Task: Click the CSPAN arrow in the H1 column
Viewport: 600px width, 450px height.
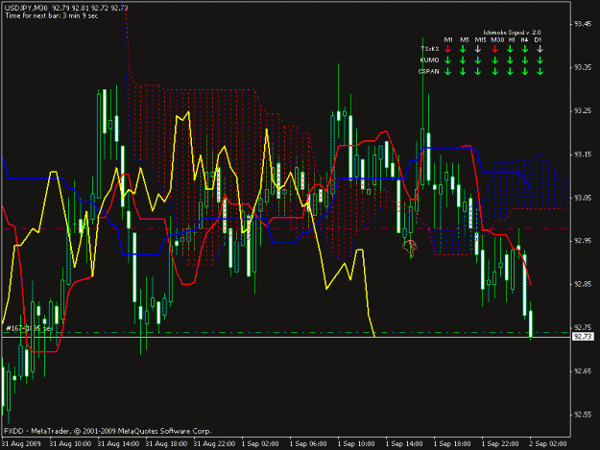Action: pyautogui.click(x=510, y=71)
